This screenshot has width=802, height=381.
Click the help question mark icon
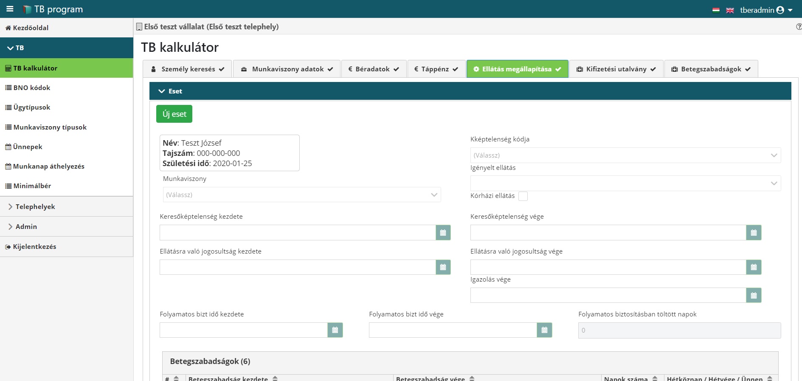pos(799,27)
